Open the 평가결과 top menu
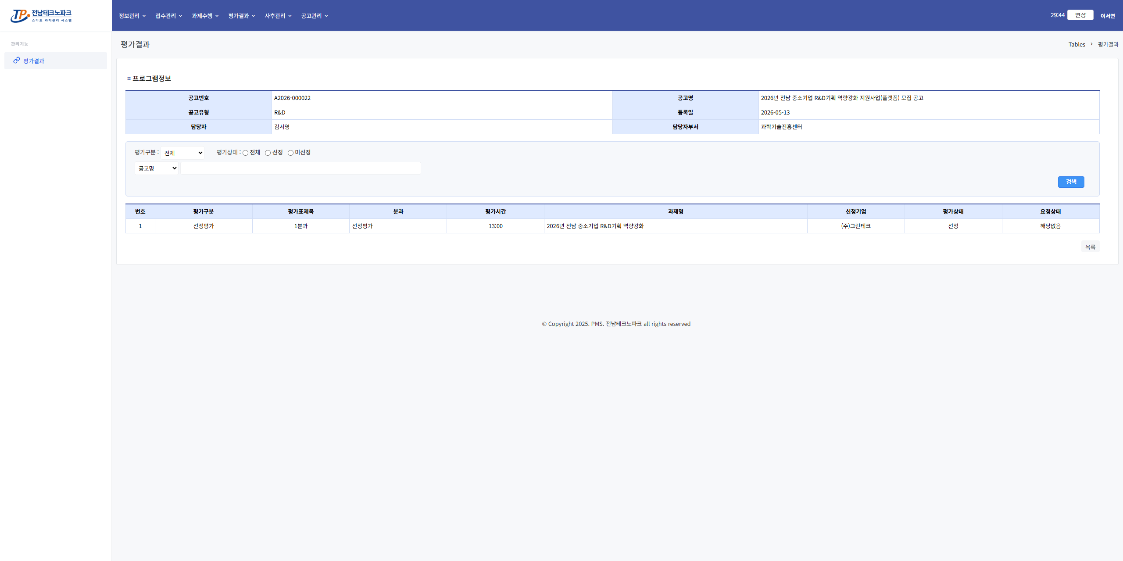The image size is (1123, 561). pyautogui.click(x=241, y=16)
